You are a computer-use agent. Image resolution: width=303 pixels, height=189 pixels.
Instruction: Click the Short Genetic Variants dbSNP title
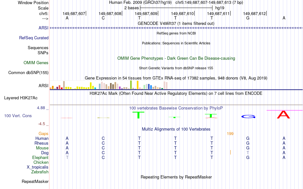[x=176, y=68]
